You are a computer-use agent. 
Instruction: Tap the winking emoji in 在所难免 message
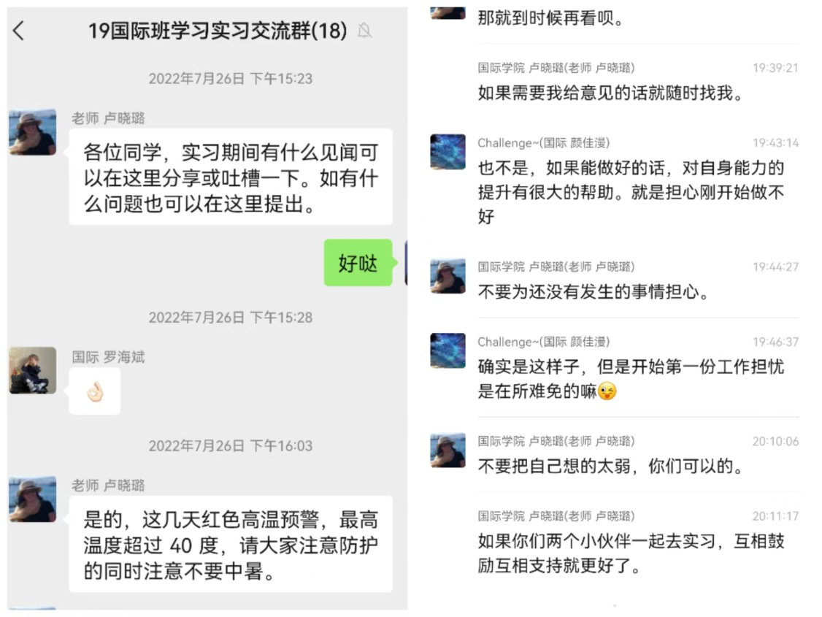[x=607, y=391]
